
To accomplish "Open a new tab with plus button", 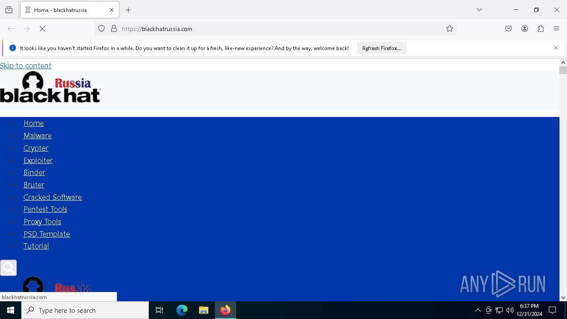I will [128, 10].
